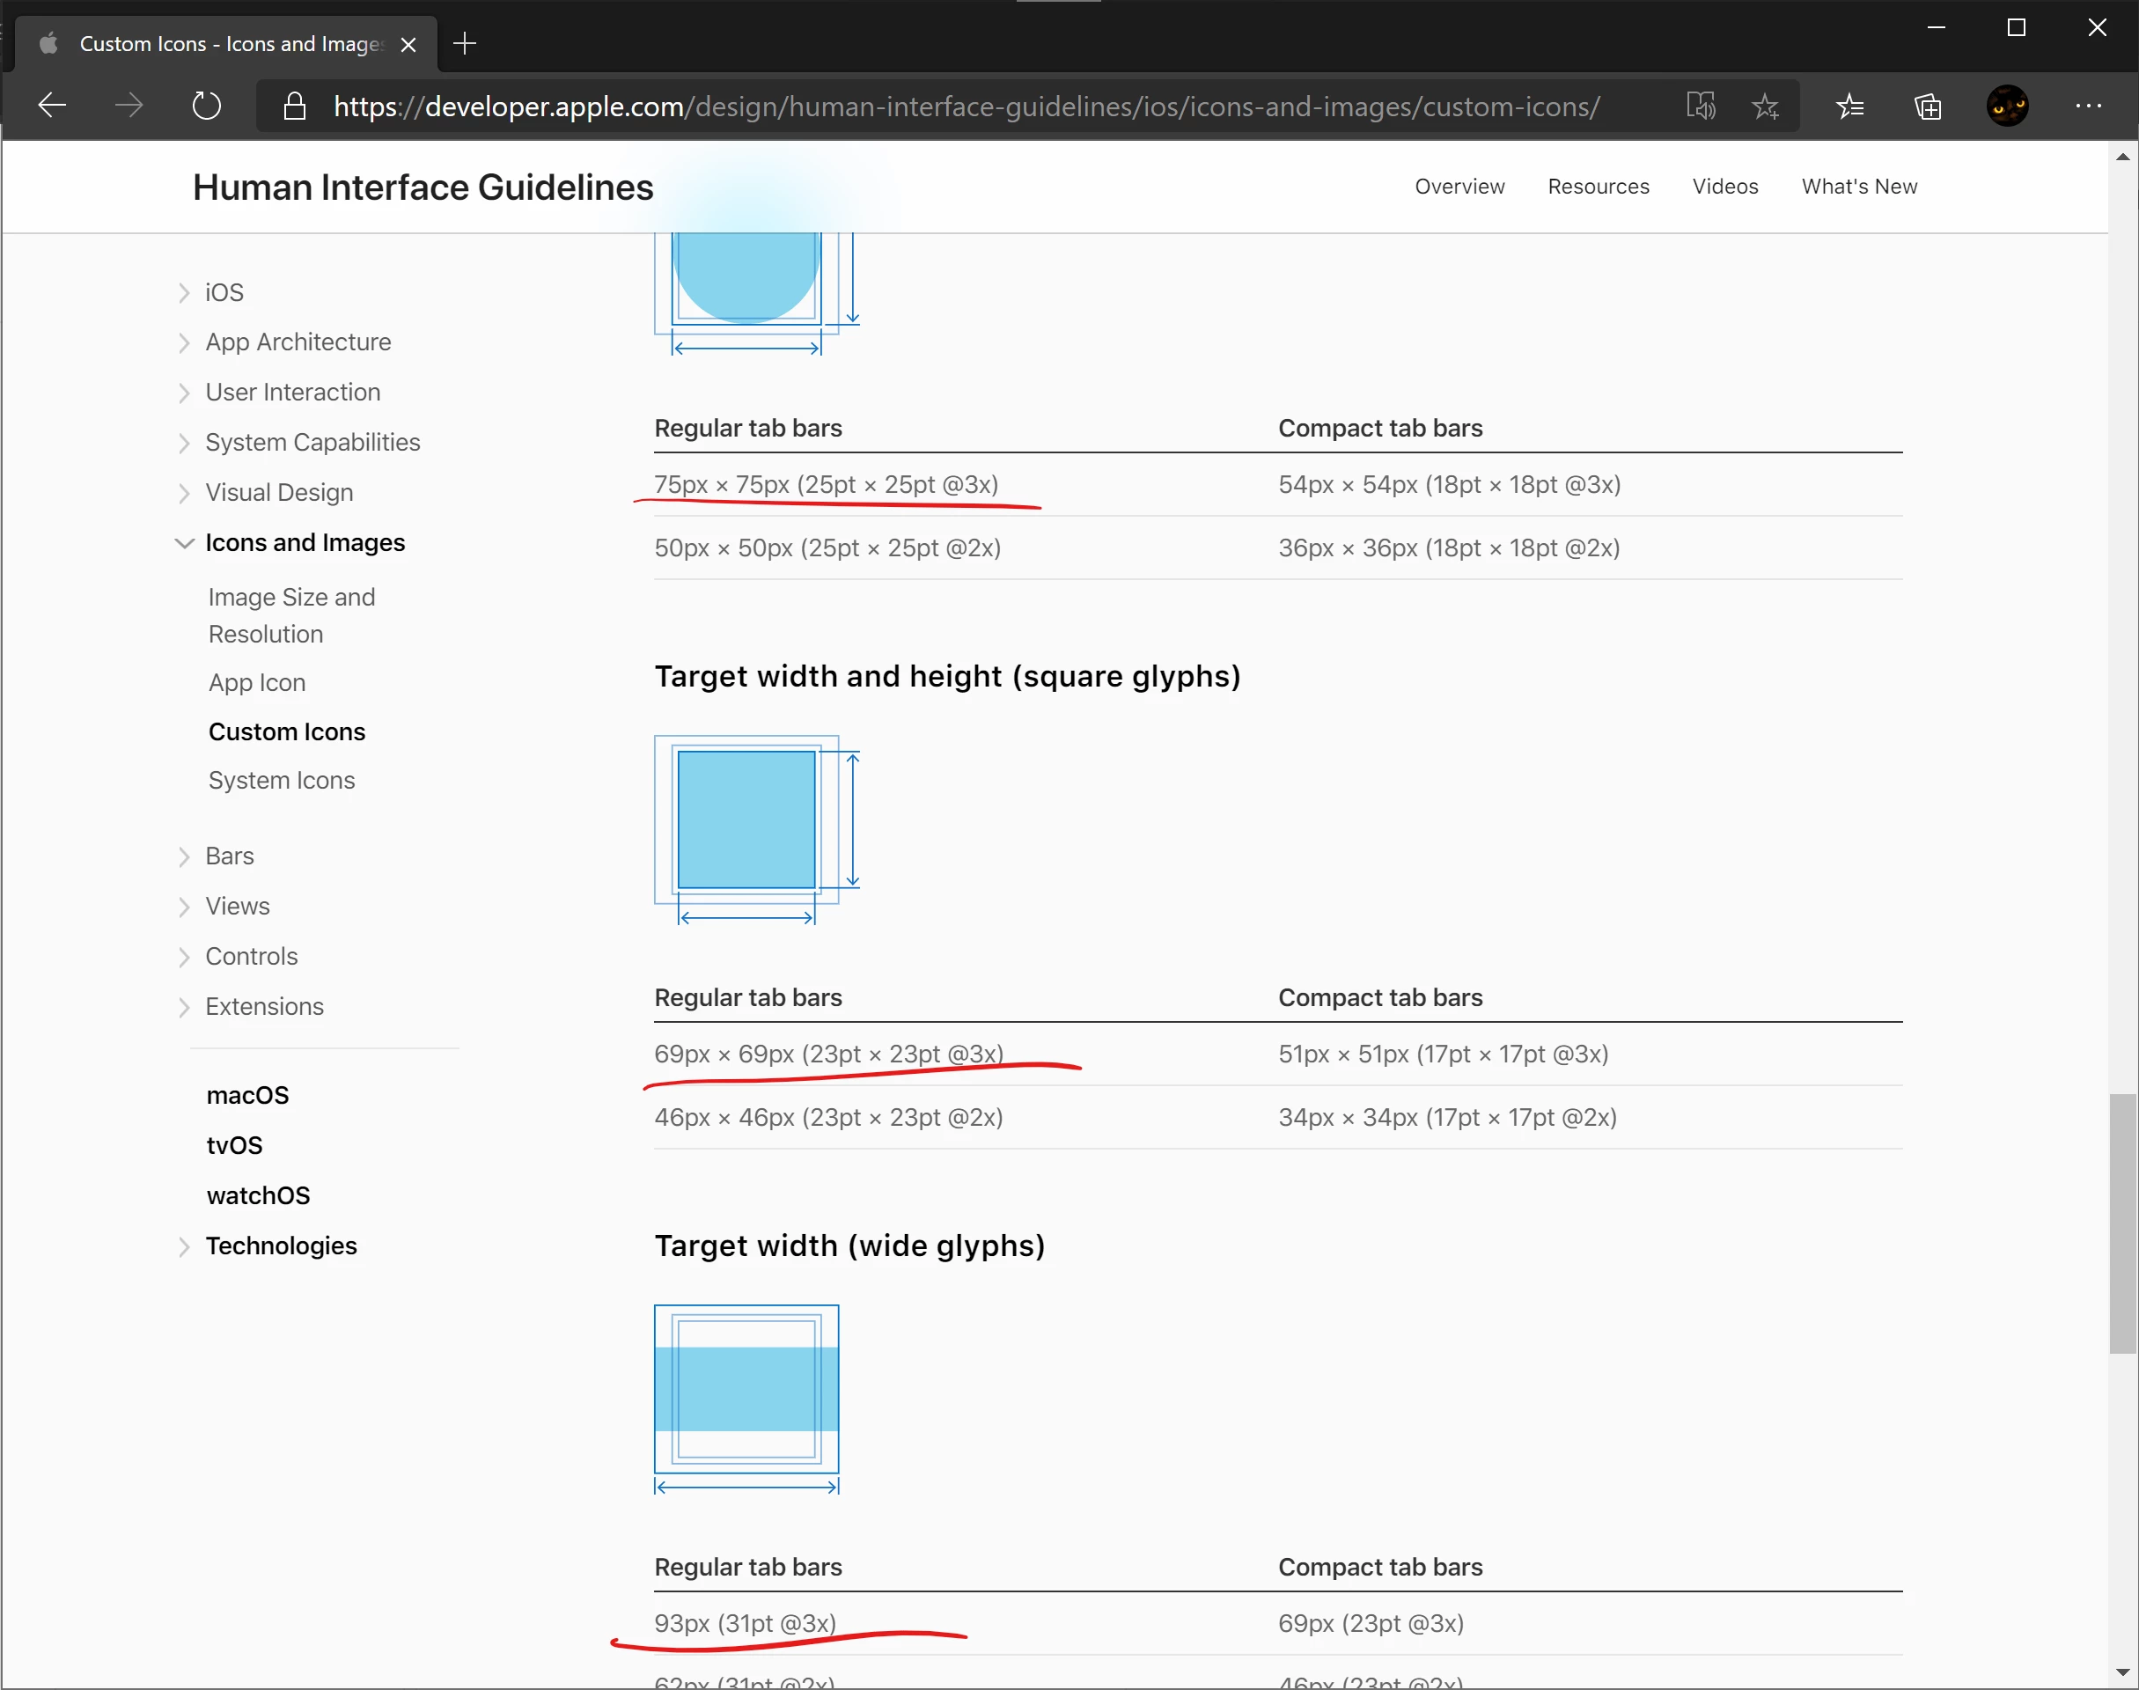This screenshot has width=2139, height=1690.
Task: Open a new browser tab
Action: (x=464, y=43)
